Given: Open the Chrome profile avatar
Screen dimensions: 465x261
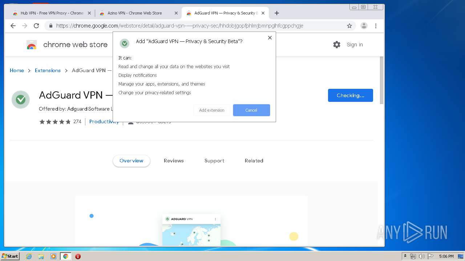Looking at the screenshot, I should 364,26.
